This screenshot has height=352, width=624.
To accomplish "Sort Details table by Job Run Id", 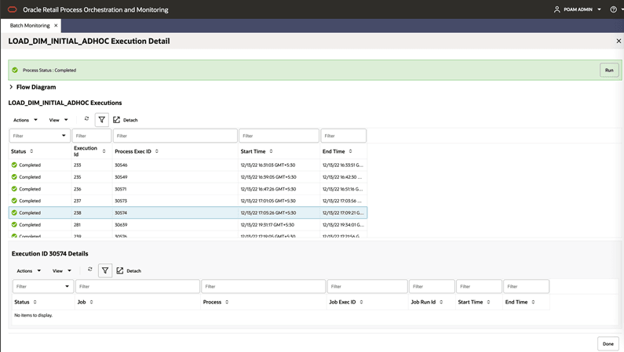I will point(441,303).
